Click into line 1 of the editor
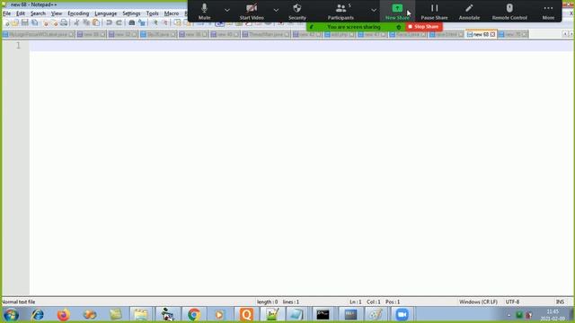 coord(302,46)
